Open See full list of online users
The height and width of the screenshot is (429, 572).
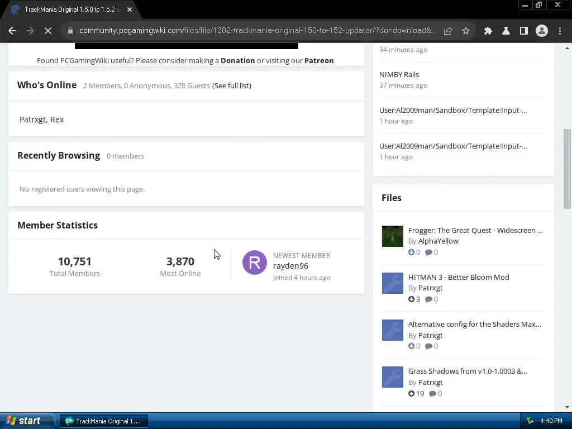pyautogui.click(x=232, y=85)
